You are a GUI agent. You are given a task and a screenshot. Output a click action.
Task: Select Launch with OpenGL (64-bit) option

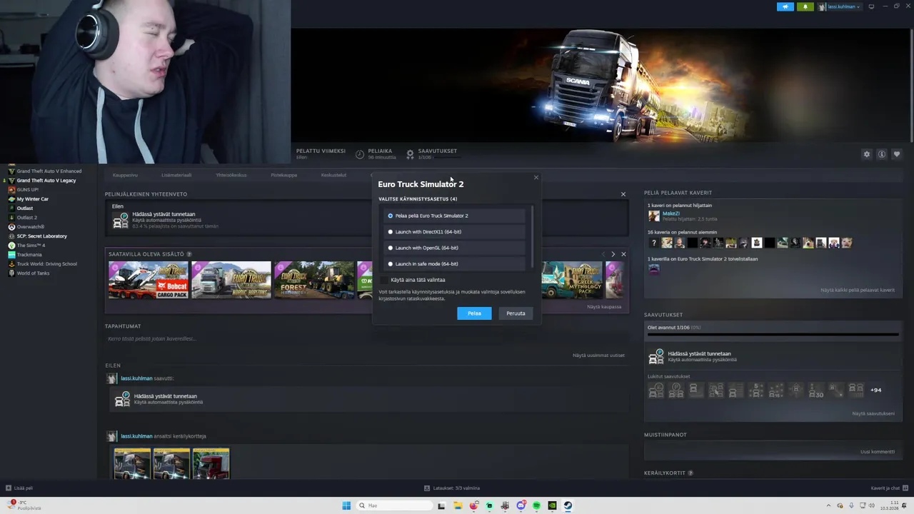tap(454, 248)
